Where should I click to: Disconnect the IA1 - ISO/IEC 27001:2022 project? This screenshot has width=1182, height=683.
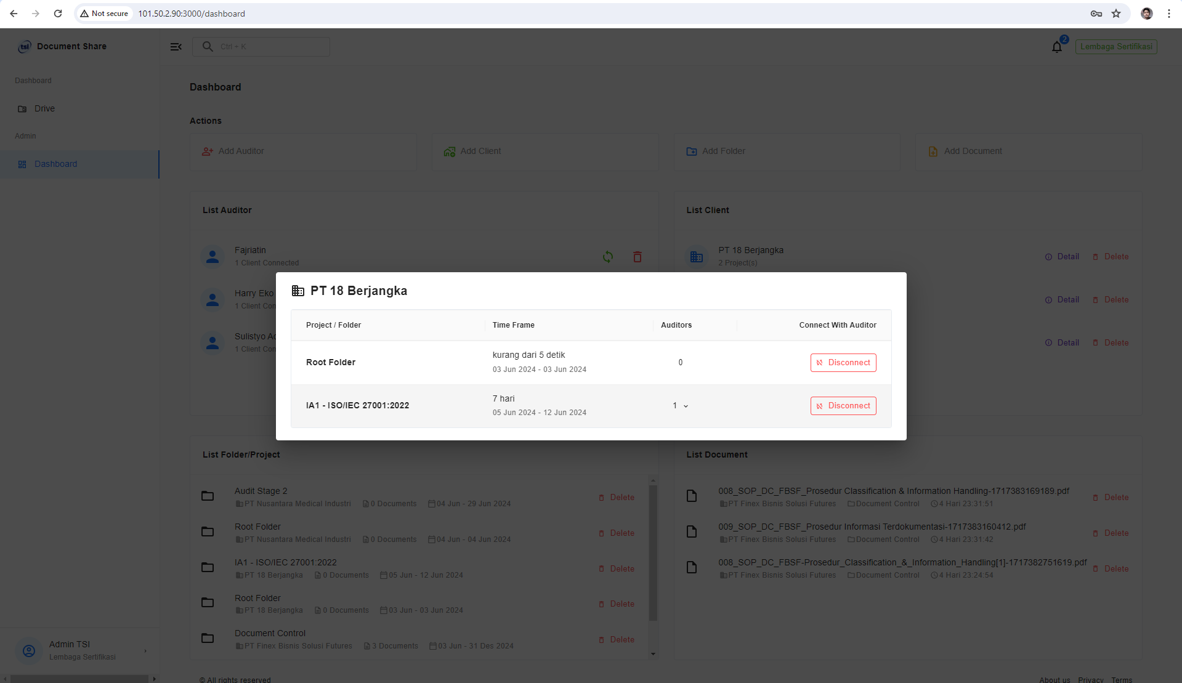(x=843, y=406)
